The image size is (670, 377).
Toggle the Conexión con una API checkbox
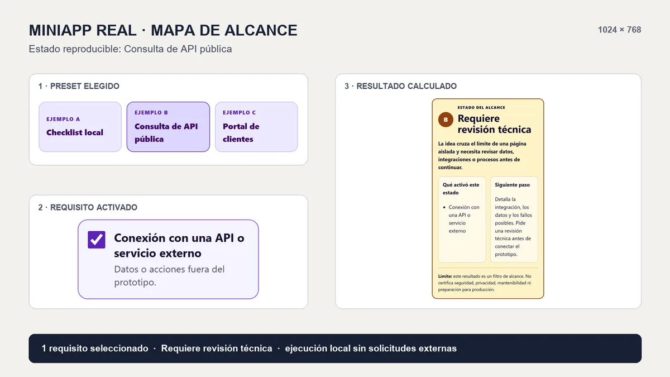coord(97,240)
